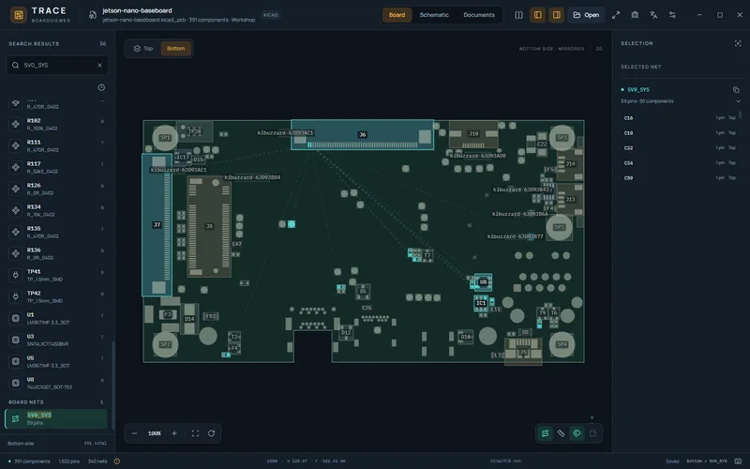Click the 100% zoom level indicator
Screen dimensions: 750x469
[x=154, y=433]
